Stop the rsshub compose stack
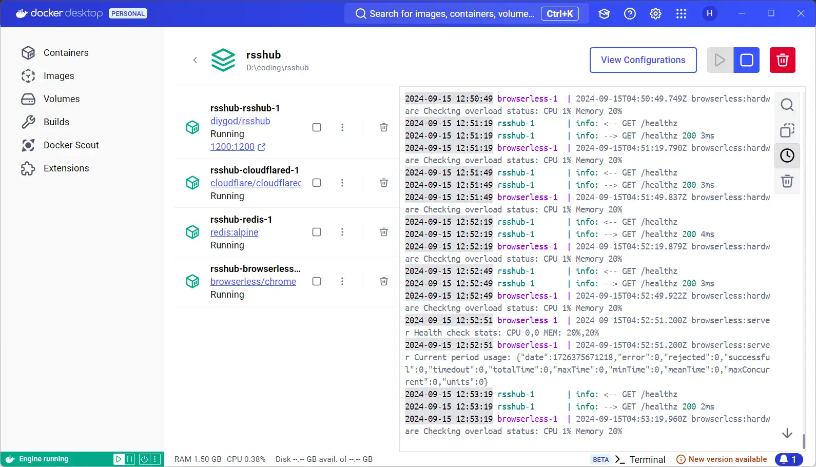This screenshot has width=816, height=467. 747,60
